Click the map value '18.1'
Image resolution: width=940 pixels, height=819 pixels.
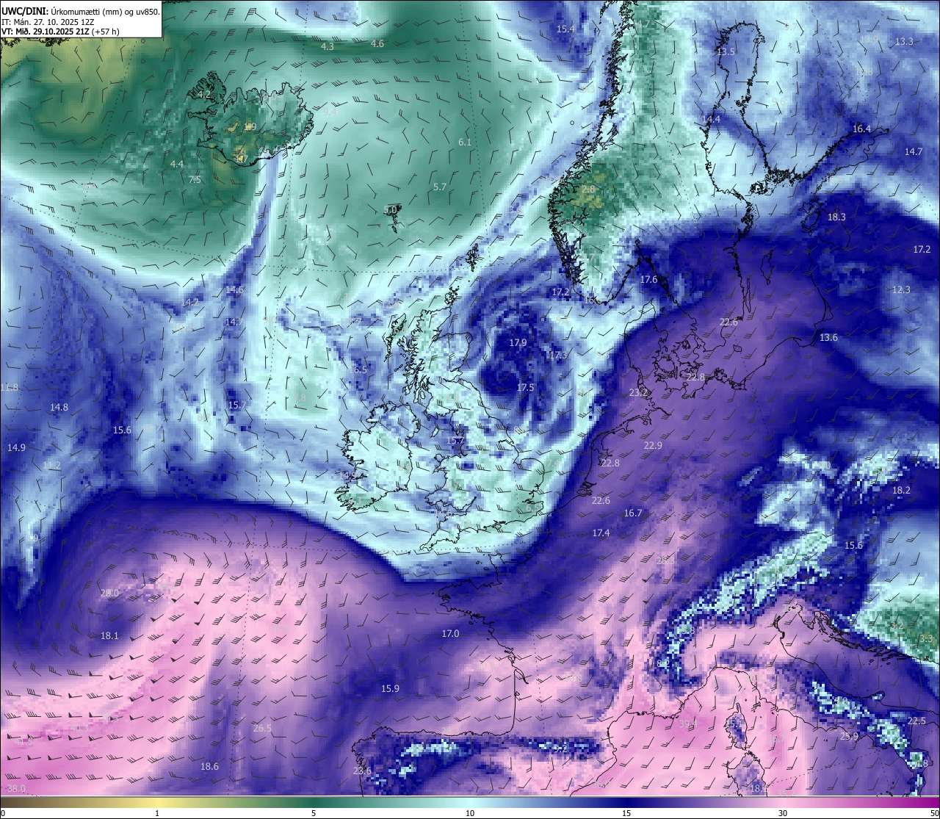[109, 636]
